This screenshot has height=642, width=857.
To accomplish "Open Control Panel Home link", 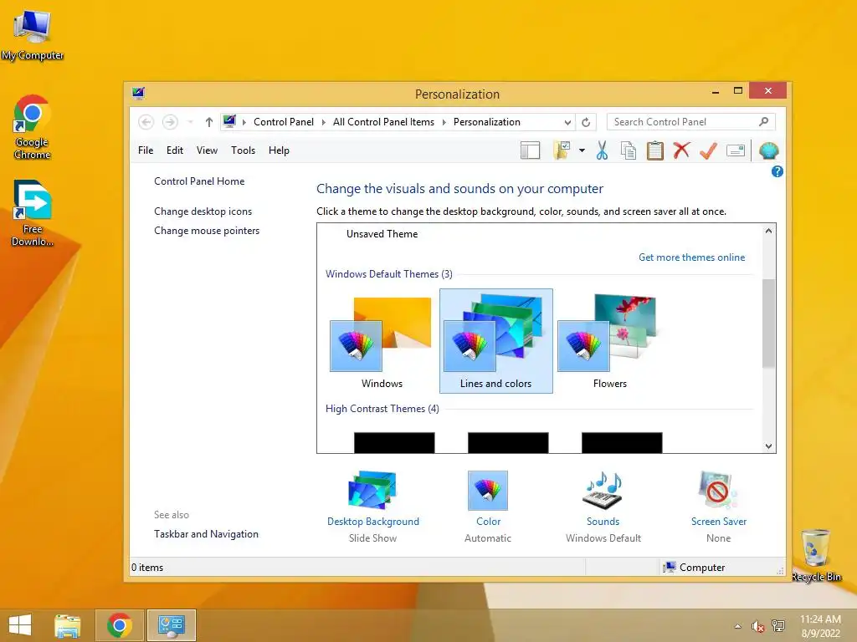I will point(199,181).
